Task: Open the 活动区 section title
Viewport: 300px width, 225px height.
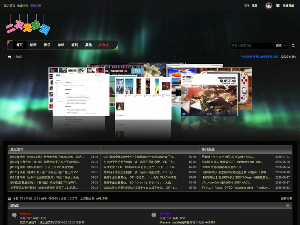Action: (x=15, y=205)
